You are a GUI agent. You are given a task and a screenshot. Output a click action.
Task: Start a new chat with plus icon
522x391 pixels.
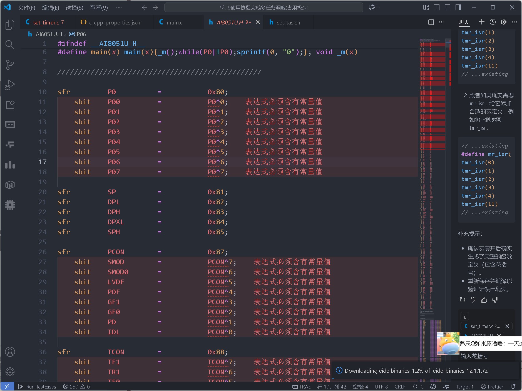tap(482, 22)
